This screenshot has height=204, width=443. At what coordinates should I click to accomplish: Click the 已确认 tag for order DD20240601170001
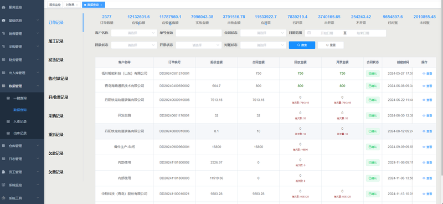[x=373, y=115]
